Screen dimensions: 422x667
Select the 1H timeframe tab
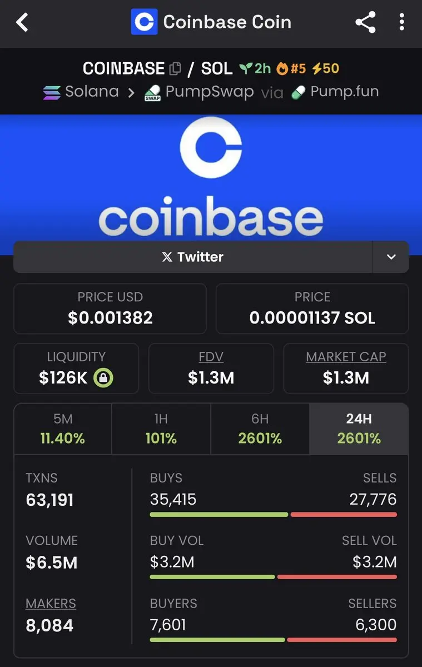pyautogui.click(x=161, y=429)
